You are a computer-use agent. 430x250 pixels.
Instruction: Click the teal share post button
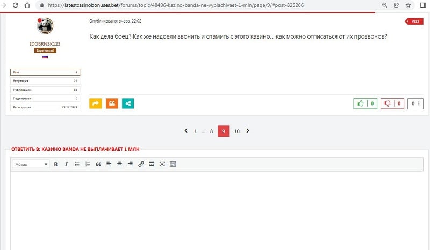pos(128,104)
